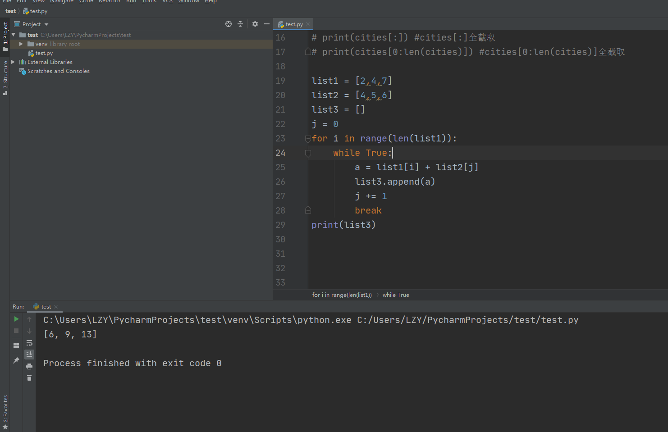
Task: Click the Locate/Select Opened File crosshair icon
Action: click(229, 24)
